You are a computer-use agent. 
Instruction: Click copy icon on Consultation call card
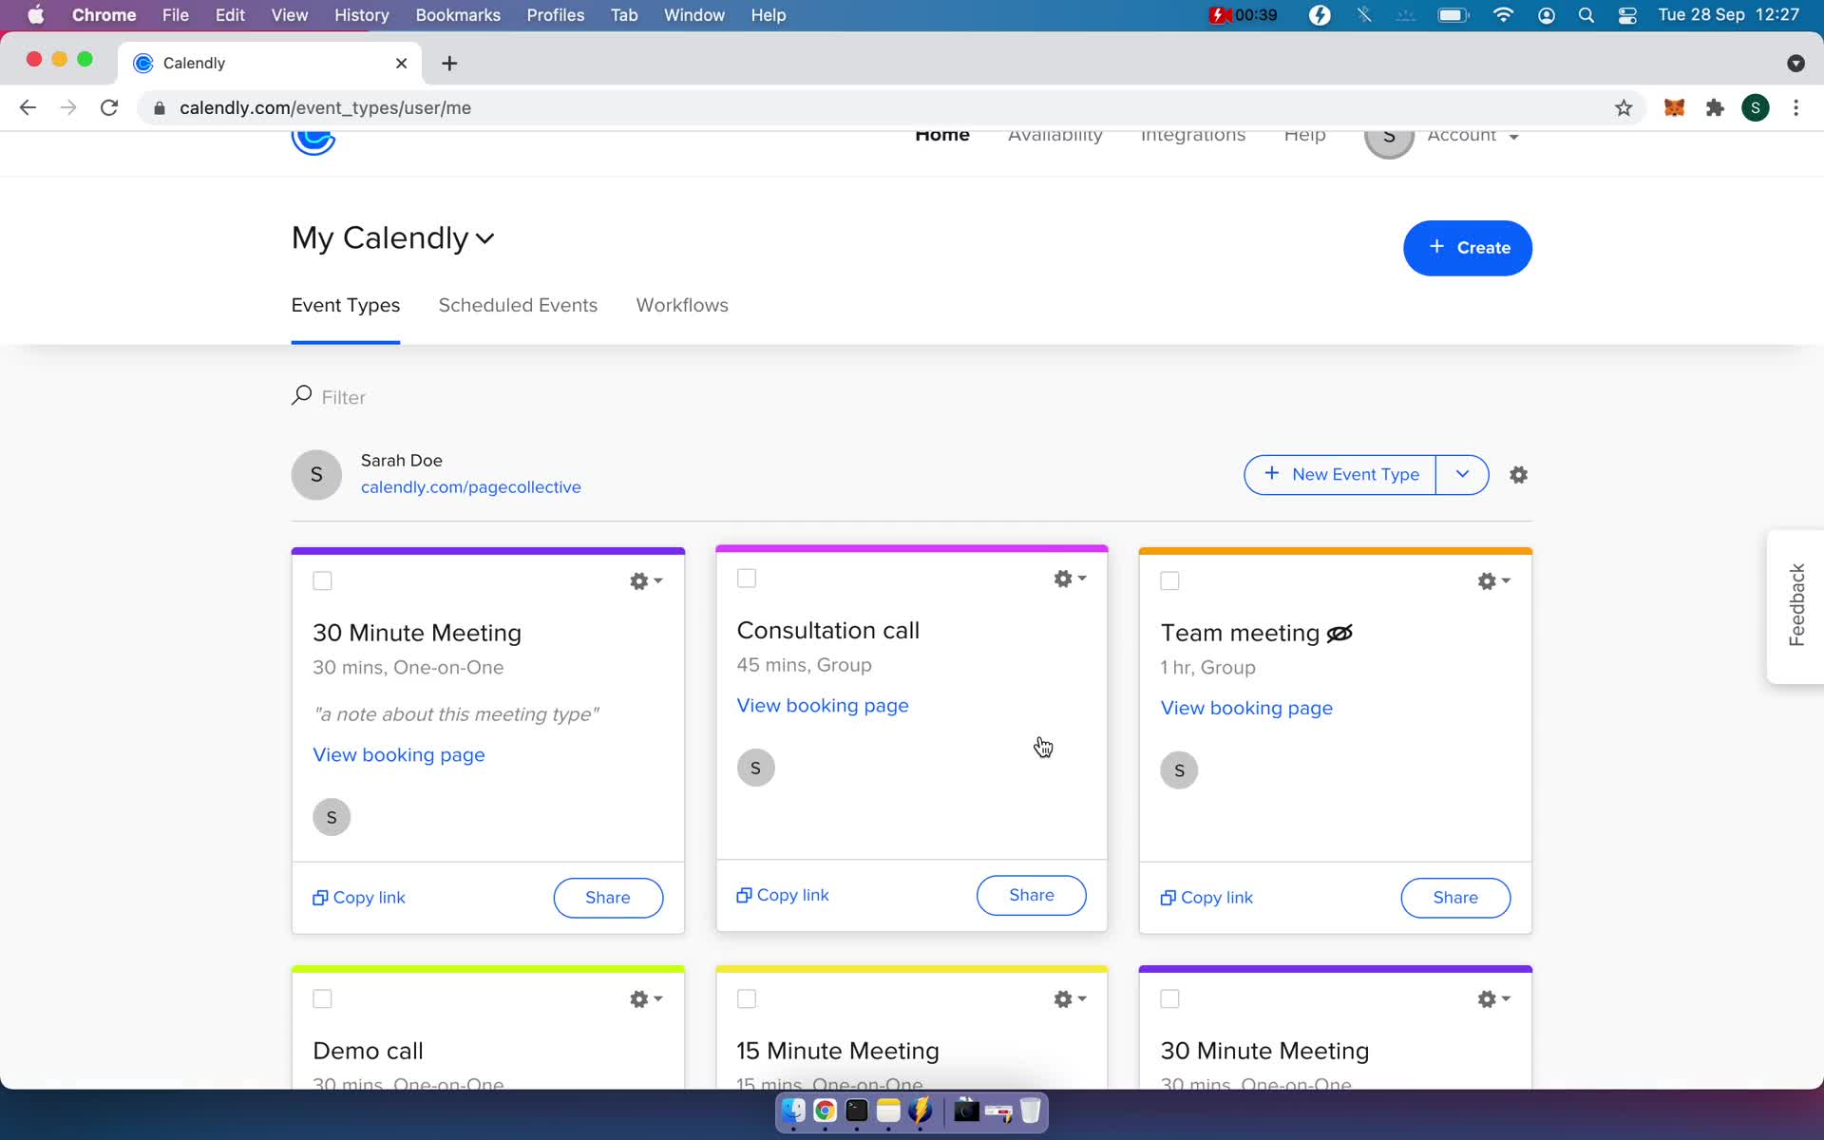pos(744,895)
